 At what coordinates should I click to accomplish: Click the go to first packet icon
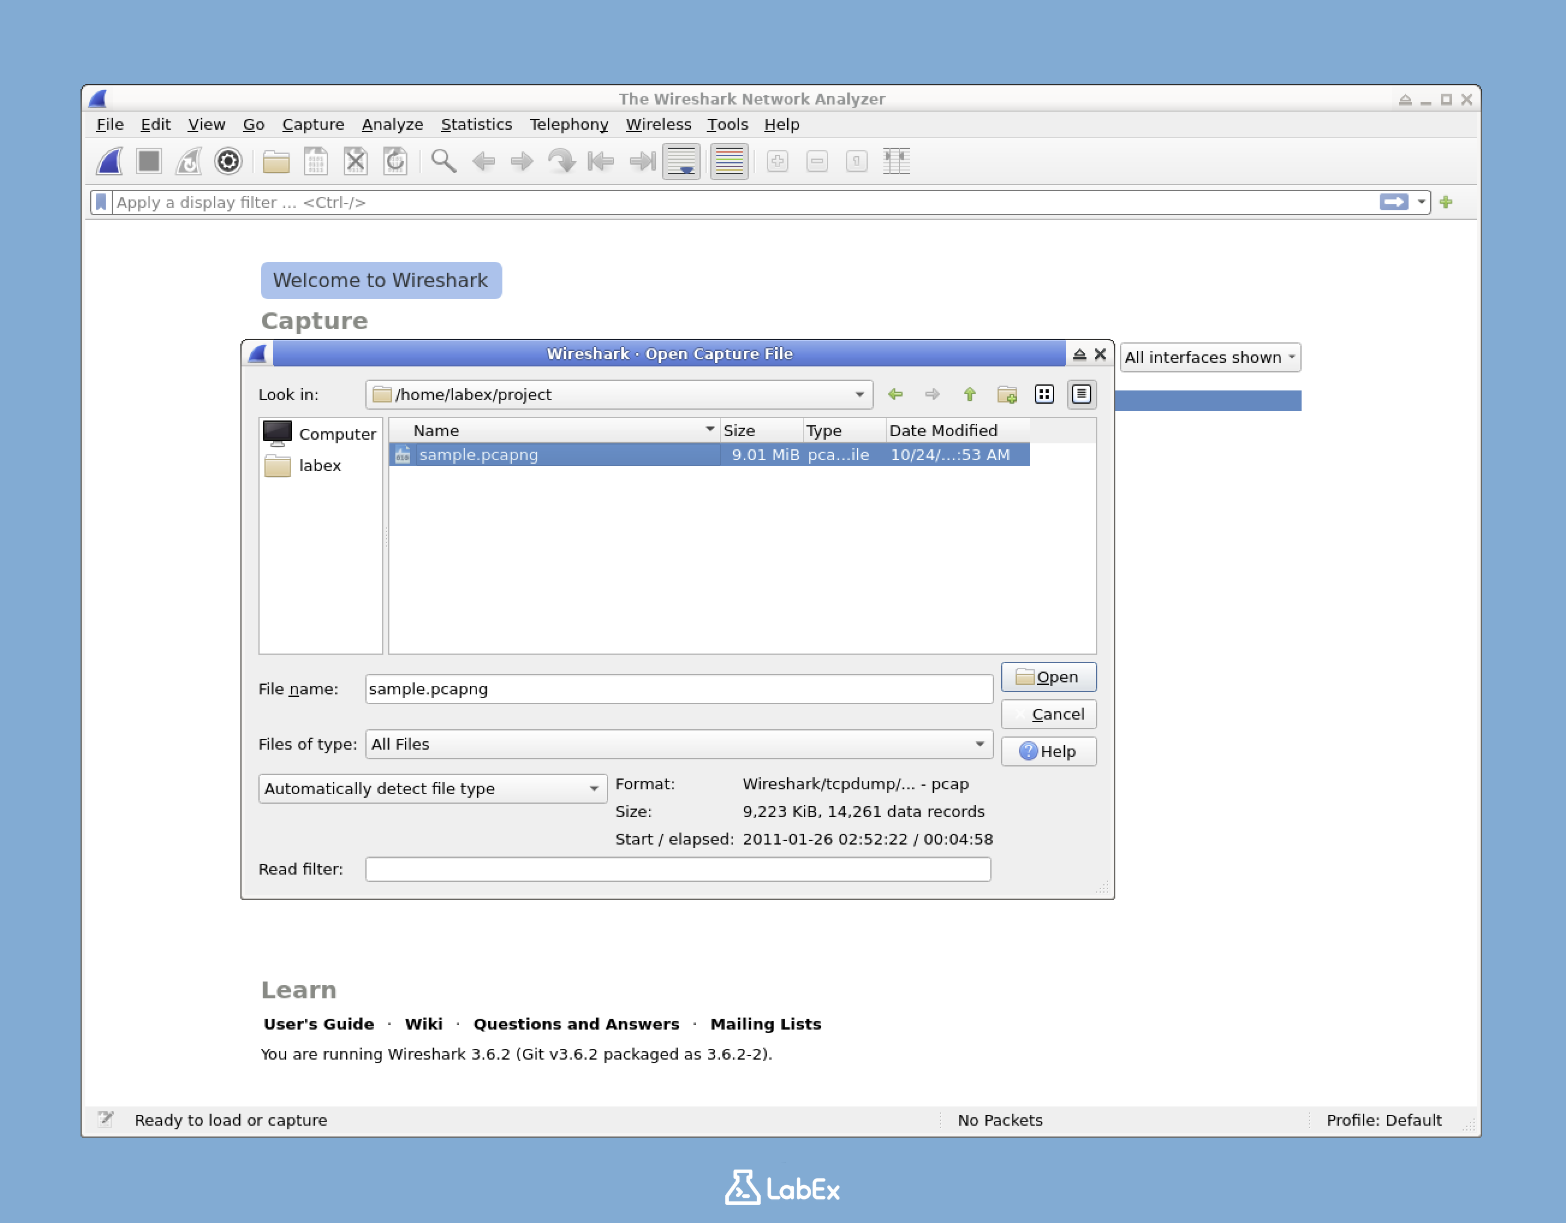[x=602, y=162]
